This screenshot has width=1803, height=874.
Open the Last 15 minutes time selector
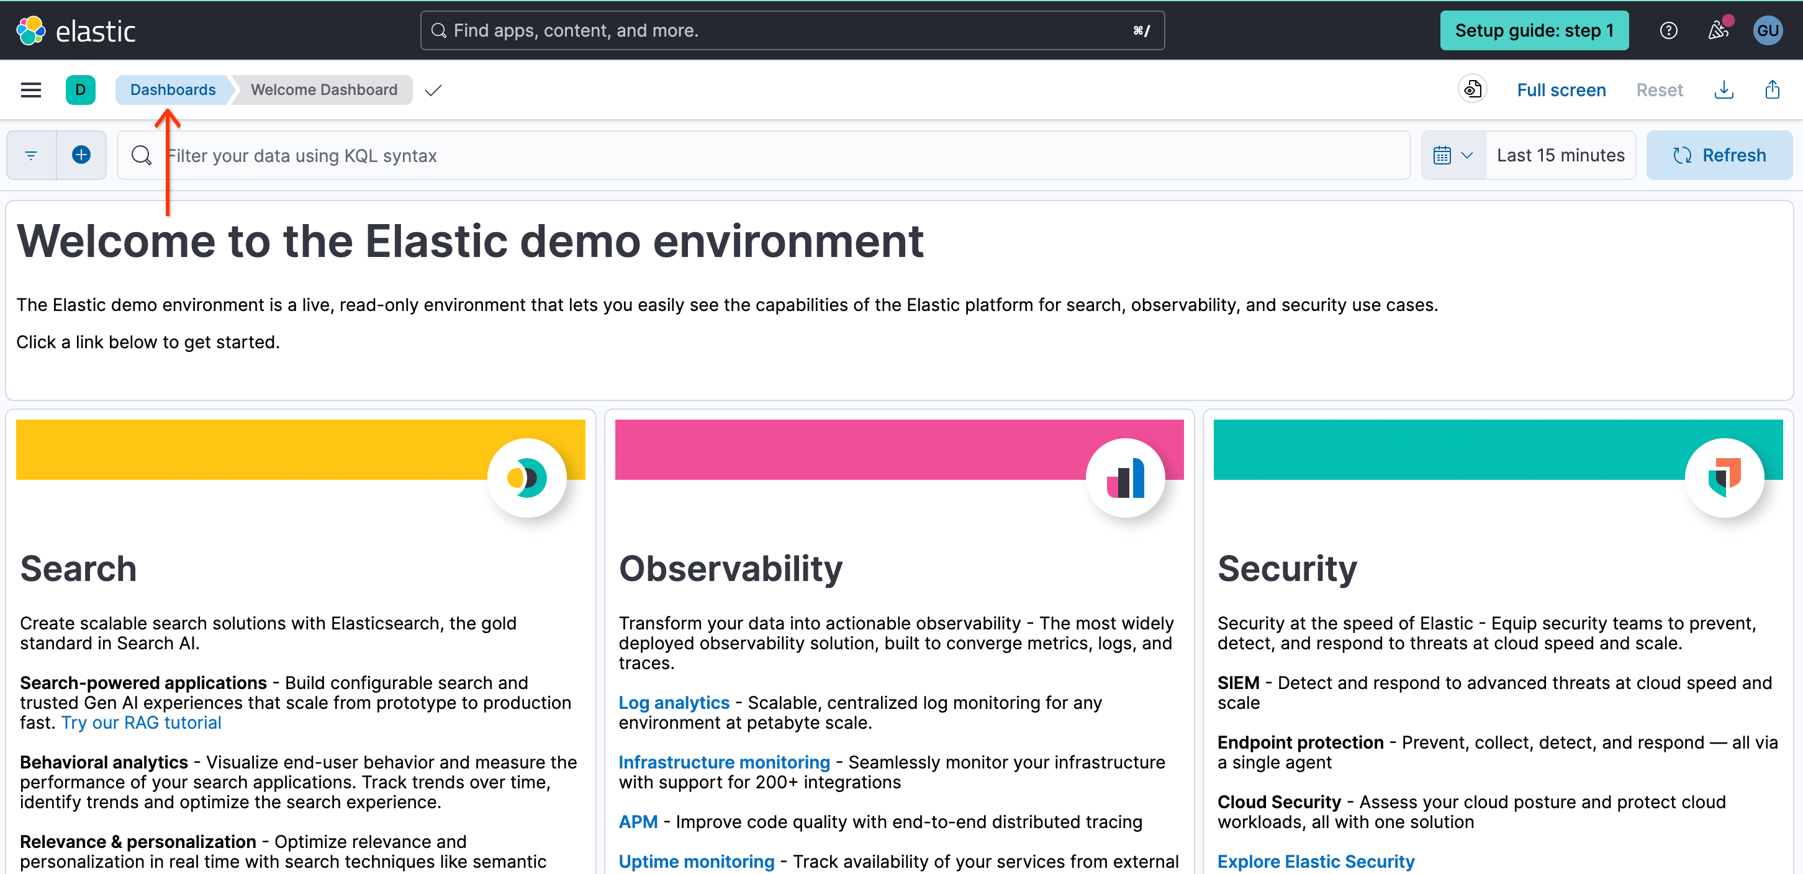click(x=1560, y=155)
